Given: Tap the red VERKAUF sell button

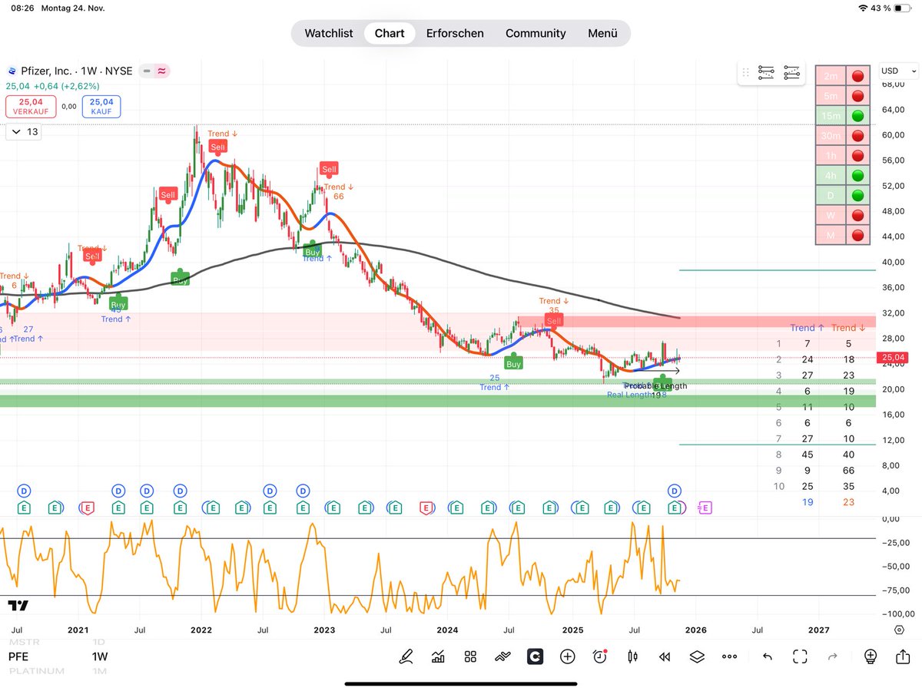Looking at the screenshot, I should (x=30, y=106).
